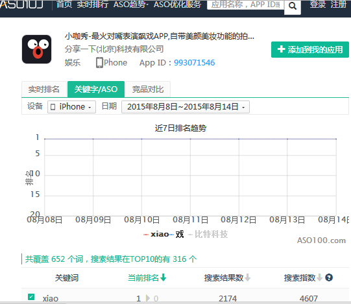The width and height of the screenshot is (351, 304).
Task: Click the 小咖秀 app title text
Action: [160, 36]
